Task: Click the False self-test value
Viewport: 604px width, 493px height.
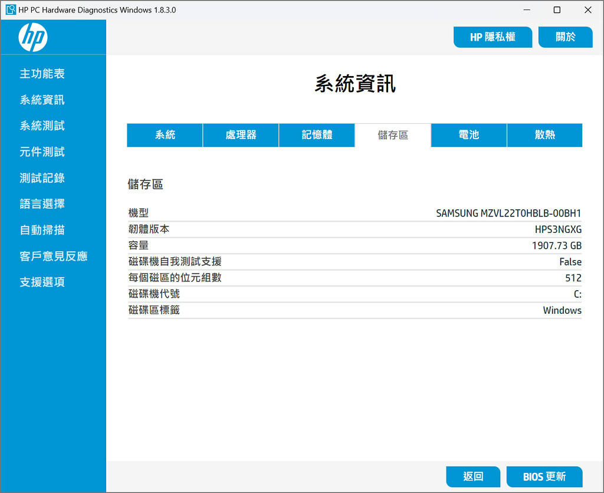Action: (570, 262)
